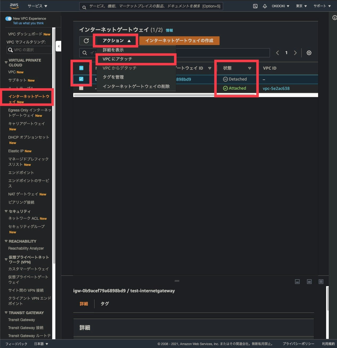Screen dimensions: 337x348
Task: Sort by gateway ID column arrow
Action: point(210,68)
